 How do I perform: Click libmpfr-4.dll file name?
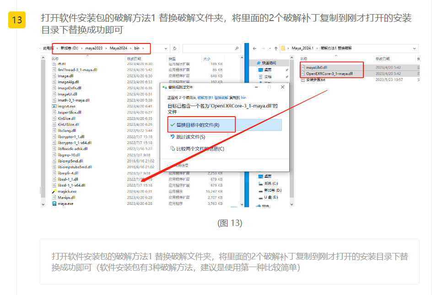tap(68, 173)
